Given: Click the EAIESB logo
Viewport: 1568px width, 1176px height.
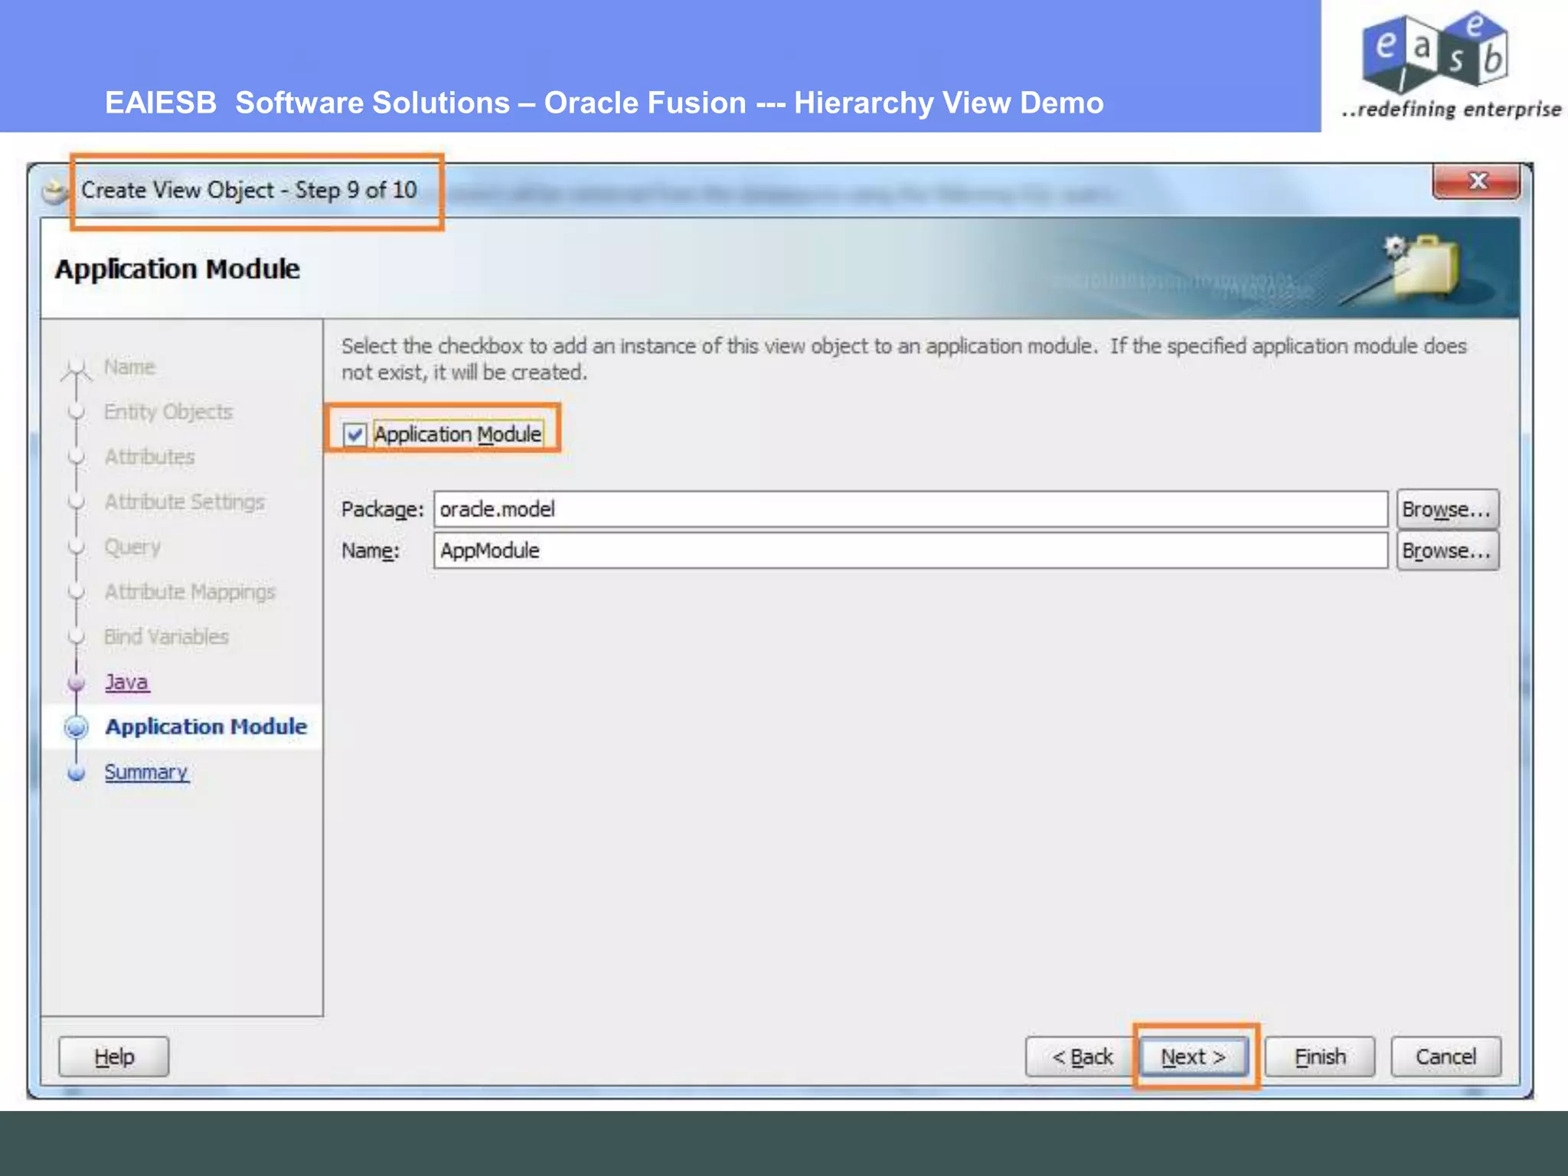Looking at the screenshot, I should pos(1452,64).
